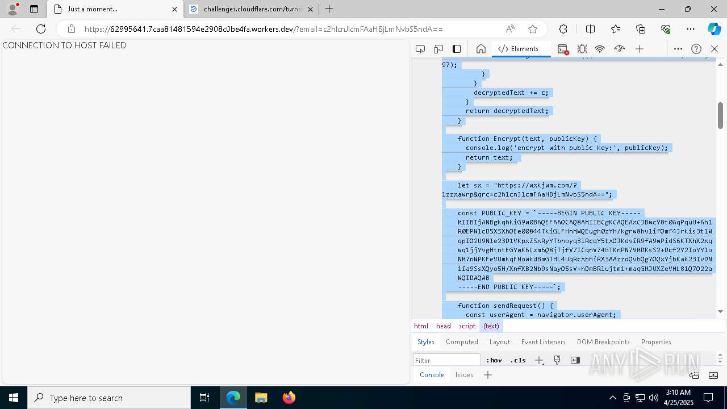Open the Sources bug icon tool
The image size is (727, 409).
[582, 49]
